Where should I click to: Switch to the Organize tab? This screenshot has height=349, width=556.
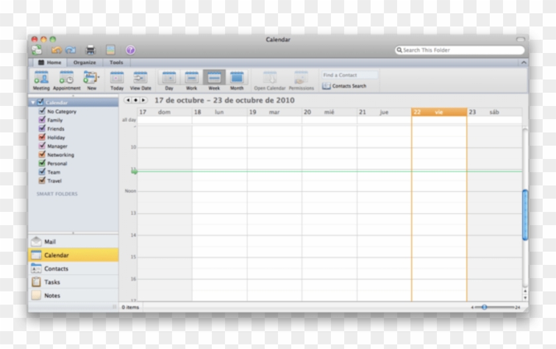click(85, 62)
